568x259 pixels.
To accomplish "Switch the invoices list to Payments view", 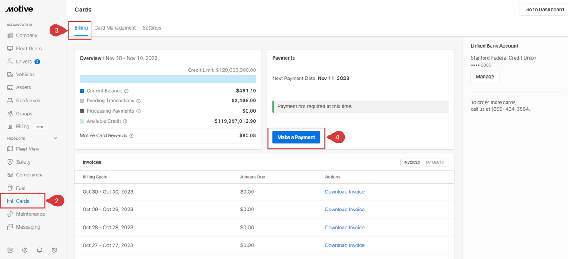I will click(434, 162).
